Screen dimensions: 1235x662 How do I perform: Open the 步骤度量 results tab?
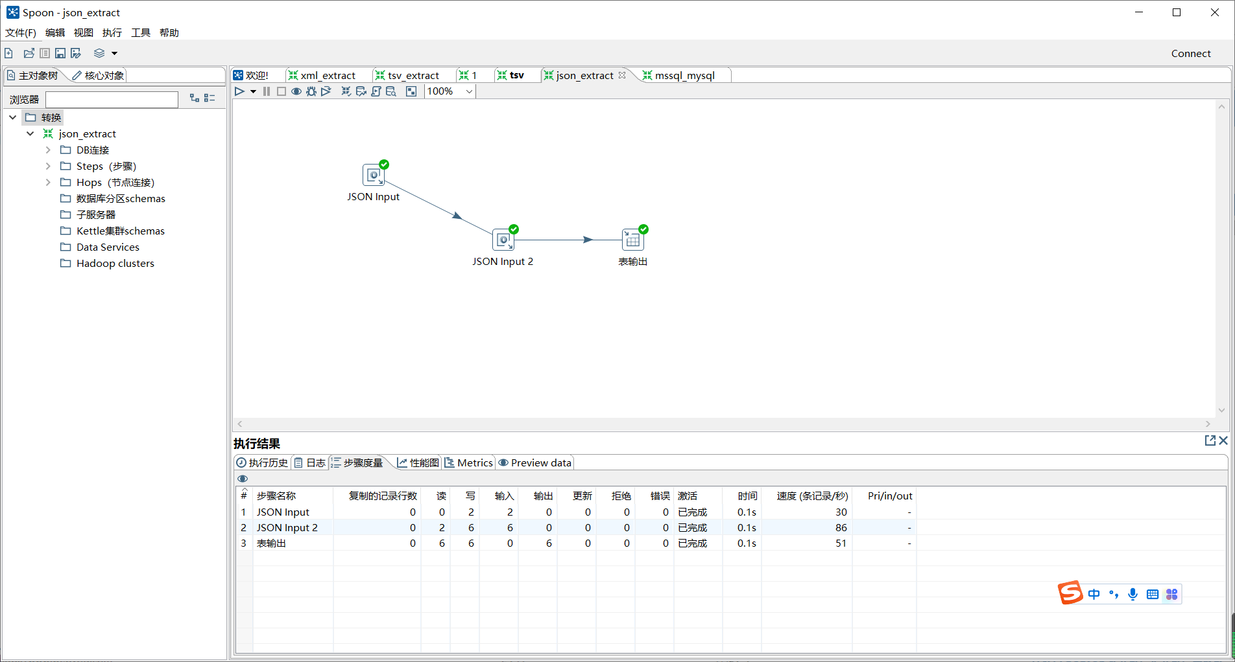point(357,462)
